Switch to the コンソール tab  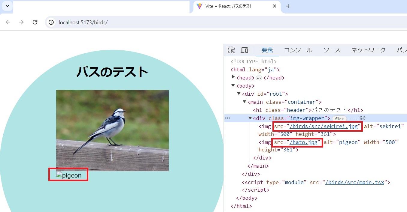[x=298, y=50]
